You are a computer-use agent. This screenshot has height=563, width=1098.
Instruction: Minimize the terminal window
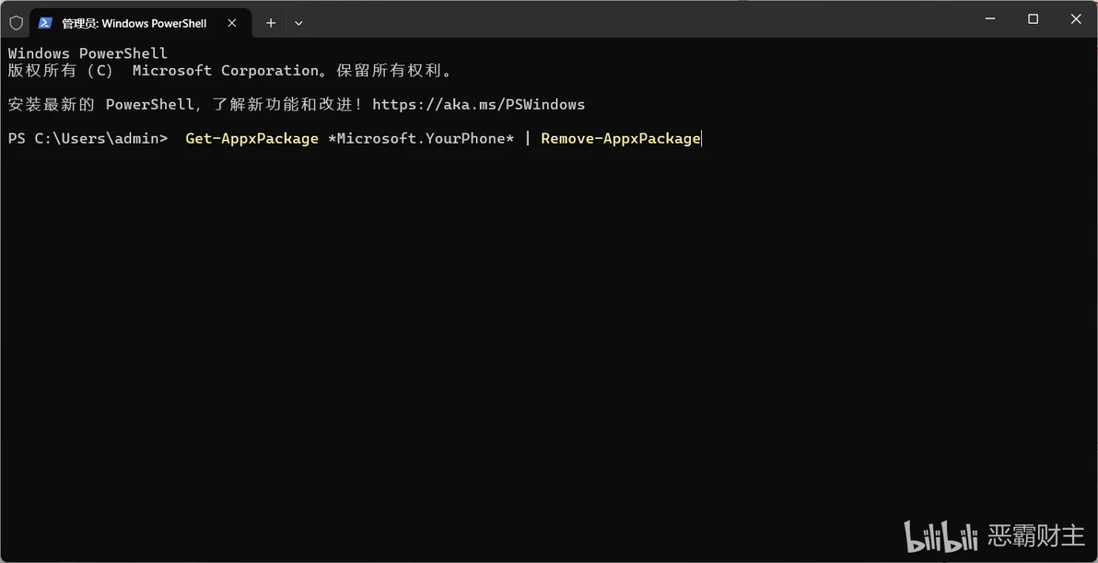989,19
